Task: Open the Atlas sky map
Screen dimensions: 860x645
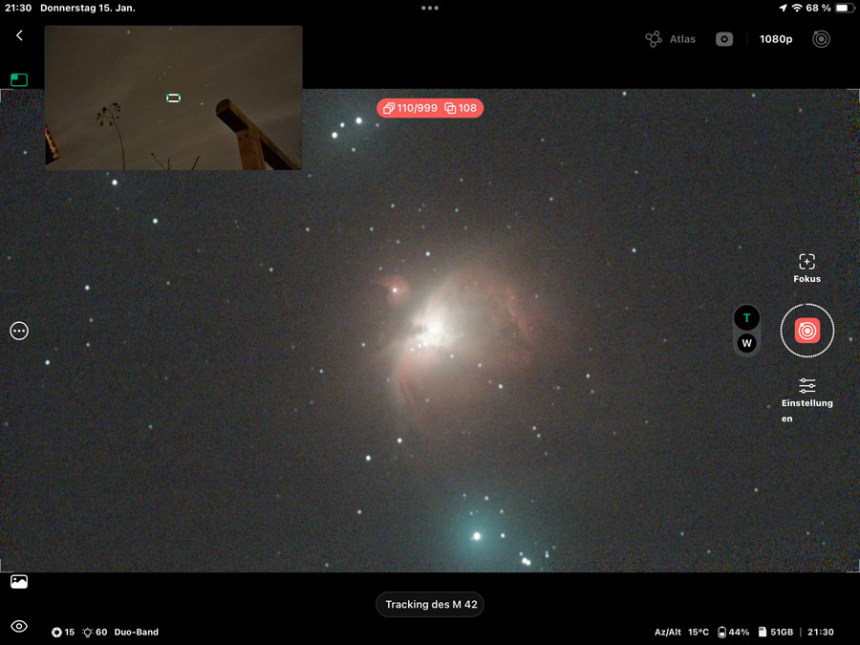Action: point(670,39)
